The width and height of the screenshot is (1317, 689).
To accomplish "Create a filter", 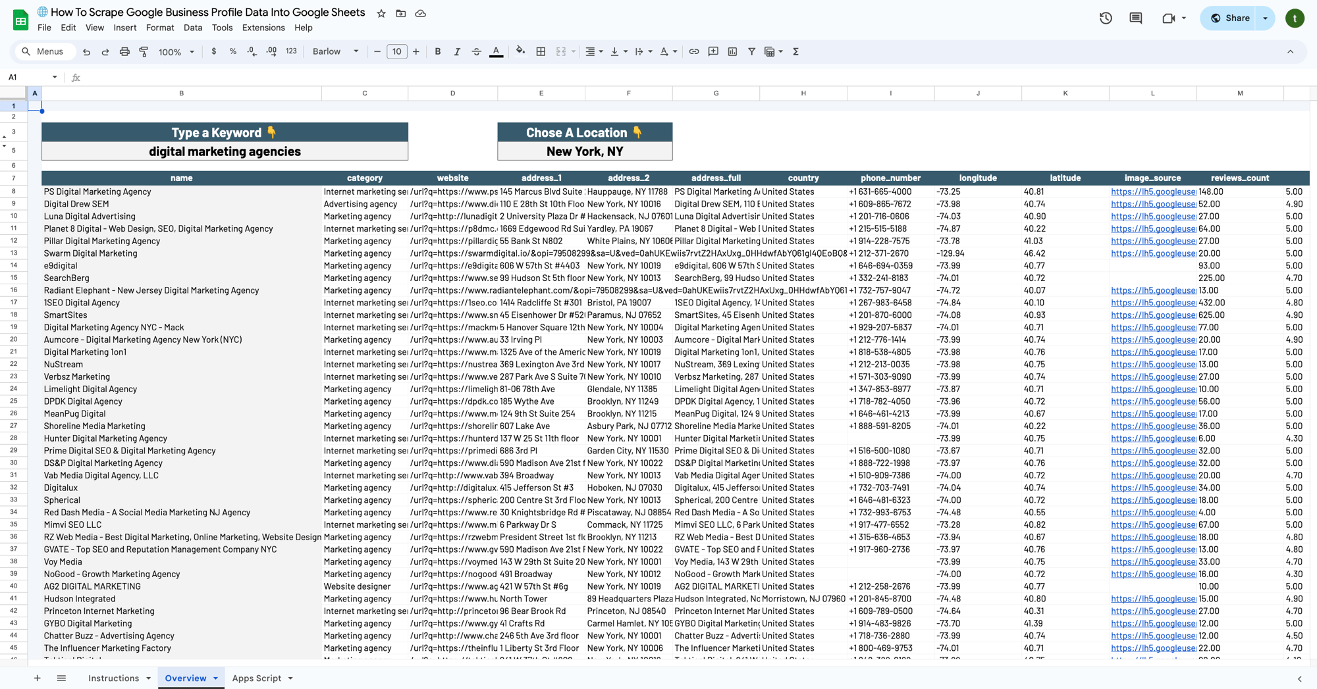I will pos(751,51).
